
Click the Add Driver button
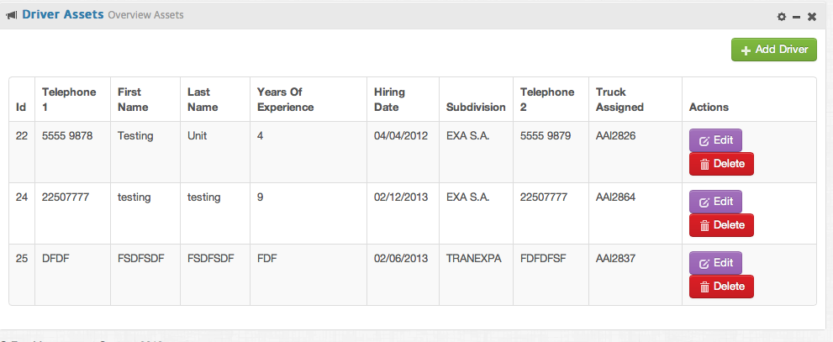(x=773, y=50)
